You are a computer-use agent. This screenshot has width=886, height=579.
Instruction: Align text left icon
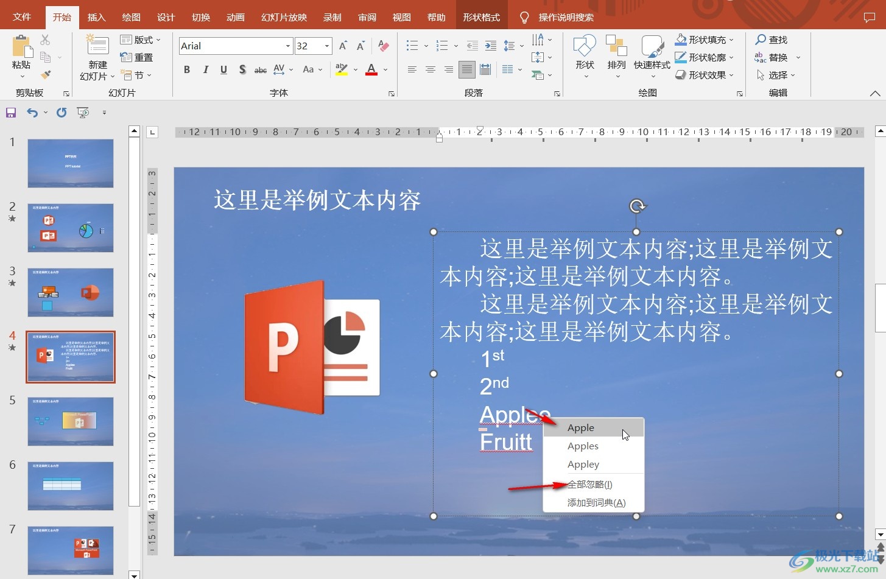point(412,69)
